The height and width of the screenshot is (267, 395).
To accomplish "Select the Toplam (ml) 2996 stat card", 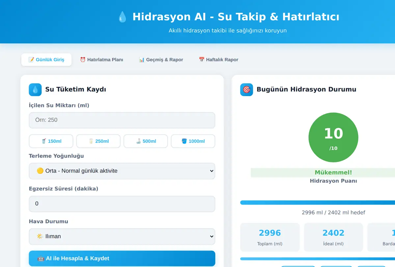I will click(270, 237).
